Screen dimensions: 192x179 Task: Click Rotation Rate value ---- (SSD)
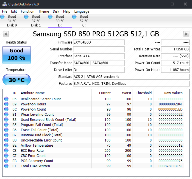(175, 56)
